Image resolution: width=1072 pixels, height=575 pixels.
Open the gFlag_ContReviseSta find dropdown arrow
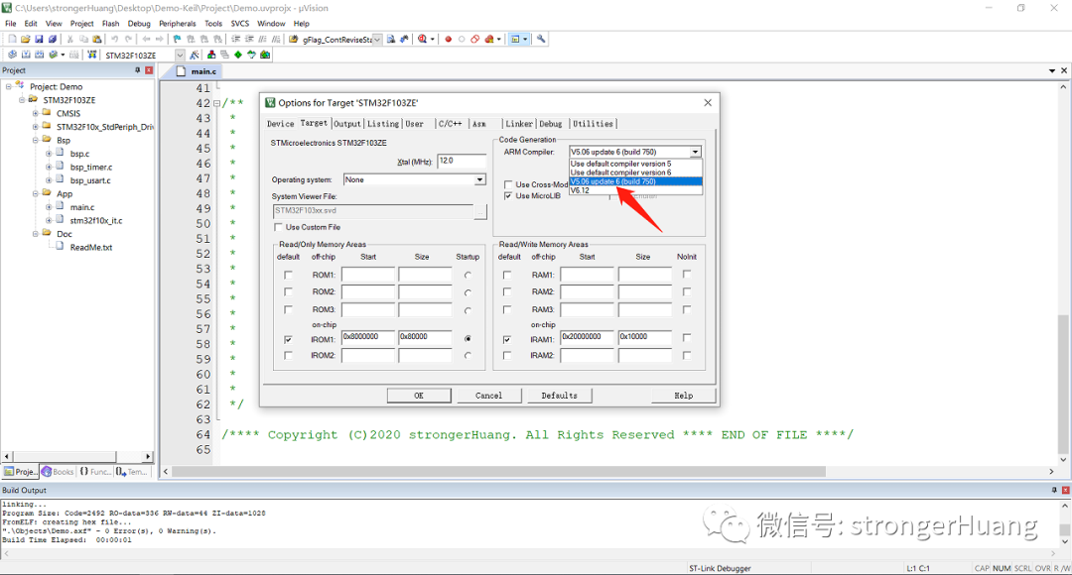coord(377,39)
